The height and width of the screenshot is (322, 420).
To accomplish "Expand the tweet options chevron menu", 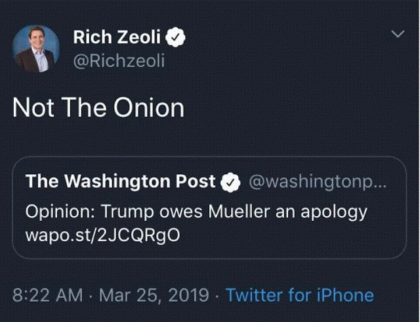I will click(x=397, y=34).
